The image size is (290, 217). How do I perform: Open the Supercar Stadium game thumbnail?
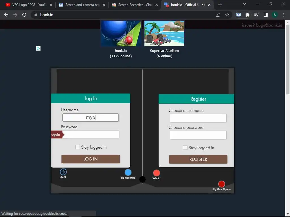tap(164, 33)
